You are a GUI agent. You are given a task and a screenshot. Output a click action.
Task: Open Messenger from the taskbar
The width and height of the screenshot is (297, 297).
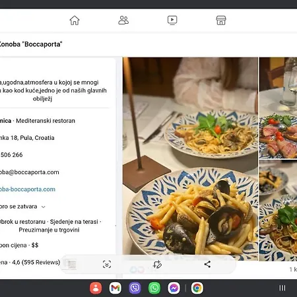pyautogui.click(x=174, y=288)
